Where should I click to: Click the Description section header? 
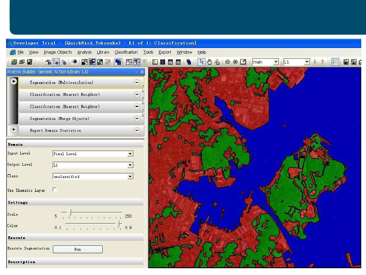75,262
